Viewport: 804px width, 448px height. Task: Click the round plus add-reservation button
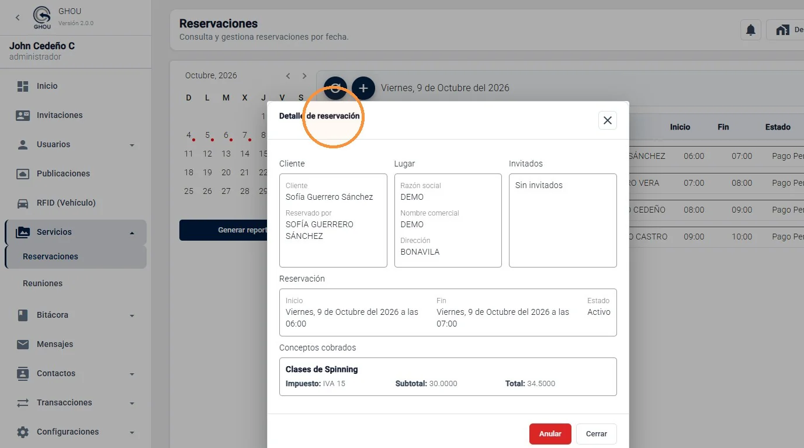[x=363, y=88]
